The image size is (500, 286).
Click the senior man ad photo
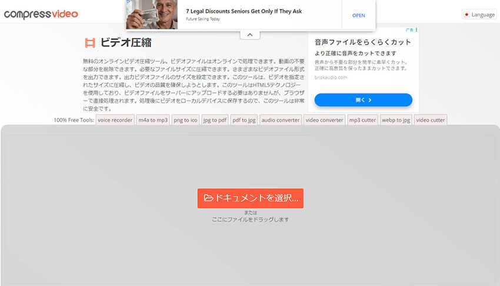(x=153, y=14)
